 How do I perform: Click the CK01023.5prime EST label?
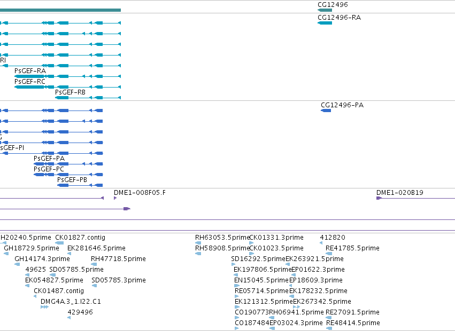click(x=276, y=248)
